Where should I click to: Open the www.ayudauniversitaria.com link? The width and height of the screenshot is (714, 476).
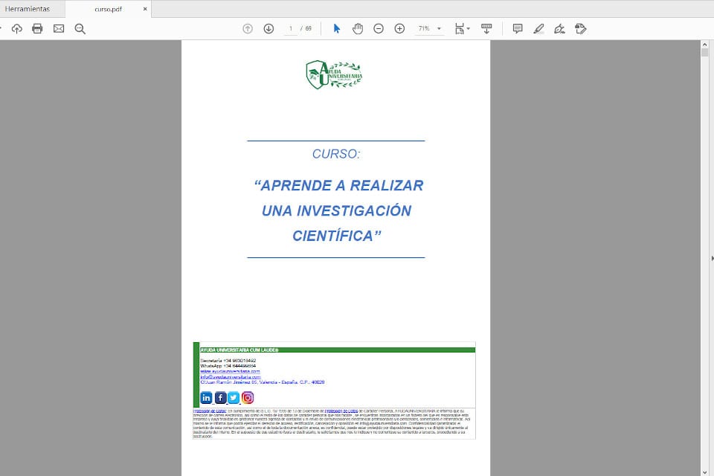click(x=230, y=371)
